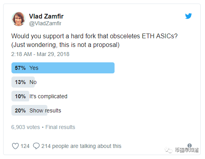Viewport: 205px width, 159px height.
Task: Open the @VladZamfir handle link
Action: (45, 23)
